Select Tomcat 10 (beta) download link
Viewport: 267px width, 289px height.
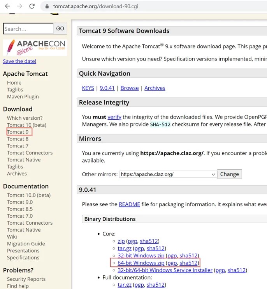[27, 125]
